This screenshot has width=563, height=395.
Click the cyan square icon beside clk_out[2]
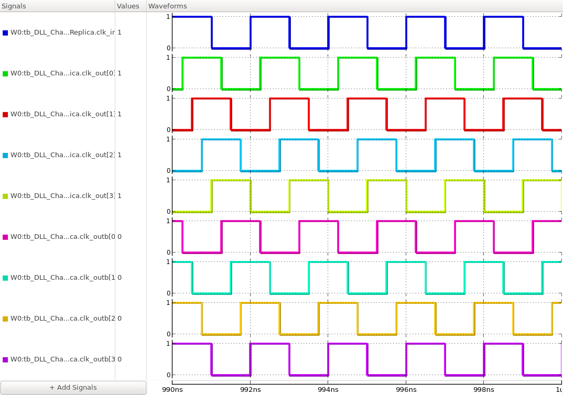(x=5, y=155)
